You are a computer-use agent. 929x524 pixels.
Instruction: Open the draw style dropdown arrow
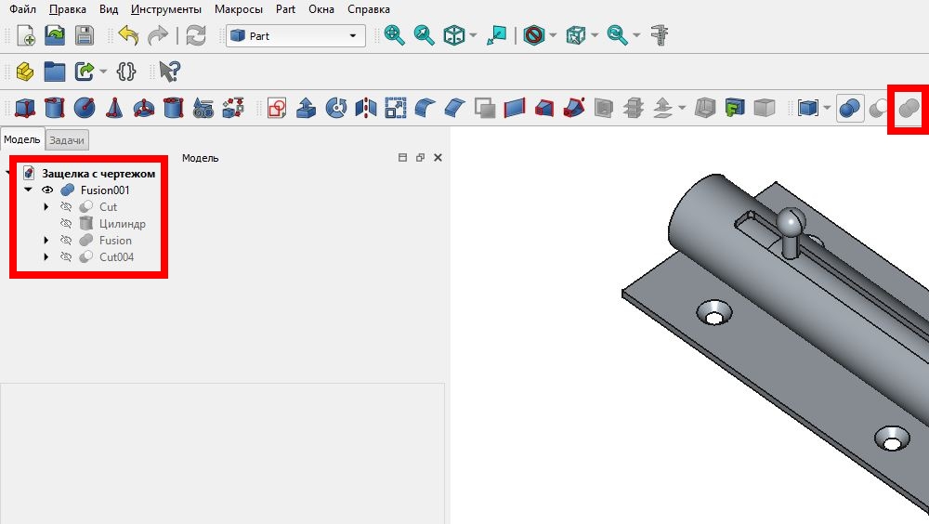553,35
